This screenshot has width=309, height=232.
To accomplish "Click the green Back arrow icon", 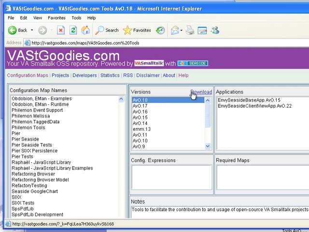I will coord(12,30).
